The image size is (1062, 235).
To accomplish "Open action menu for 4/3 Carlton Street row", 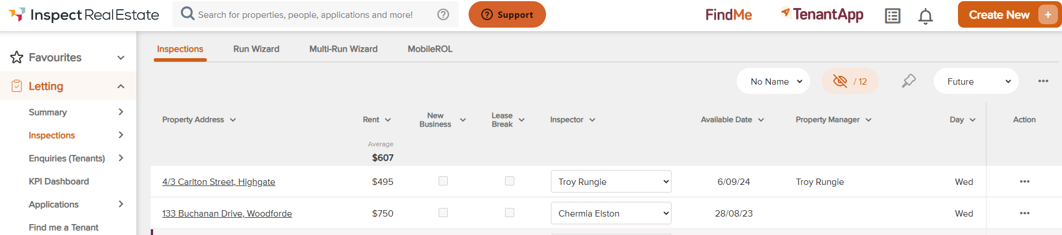I will [1024, 181].
